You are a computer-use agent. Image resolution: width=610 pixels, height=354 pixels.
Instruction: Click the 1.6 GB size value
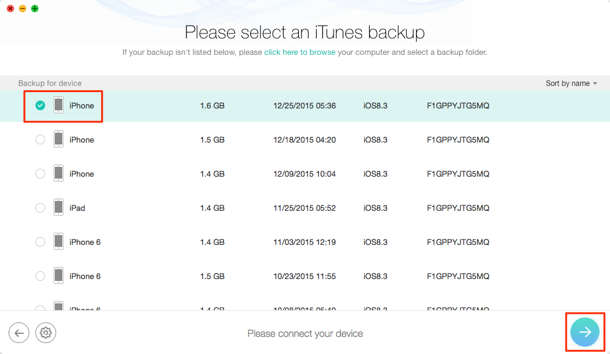212,105
